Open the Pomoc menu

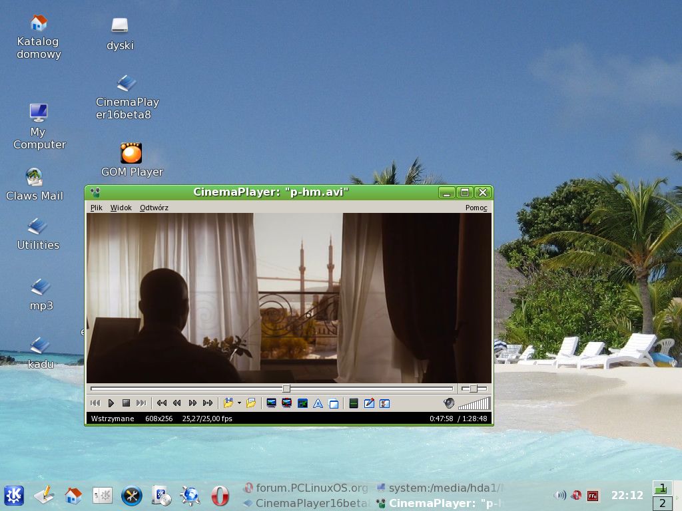coord(476,208)
